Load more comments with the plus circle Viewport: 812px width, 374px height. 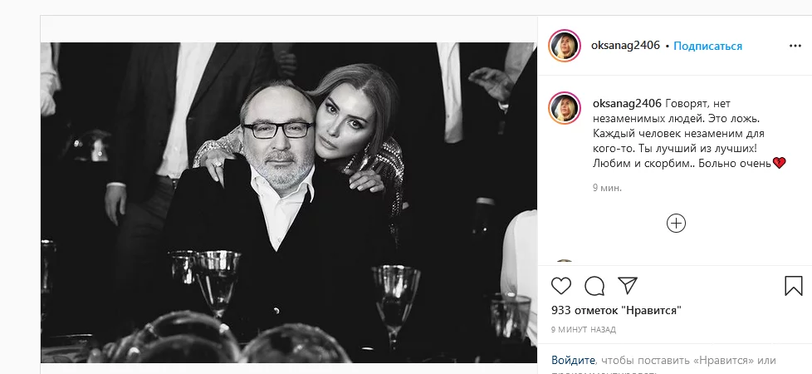click(676, 223)
